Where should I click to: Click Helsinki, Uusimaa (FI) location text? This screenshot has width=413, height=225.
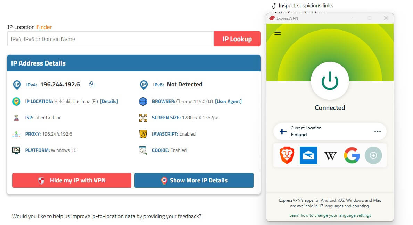click(76, 102)
